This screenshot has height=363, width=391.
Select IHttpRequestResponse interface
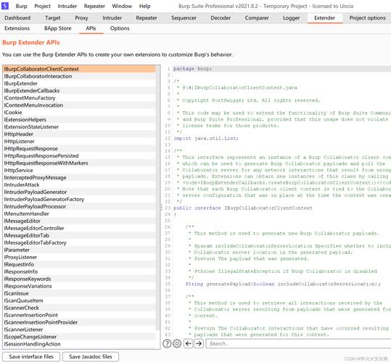tap(79, 148)
